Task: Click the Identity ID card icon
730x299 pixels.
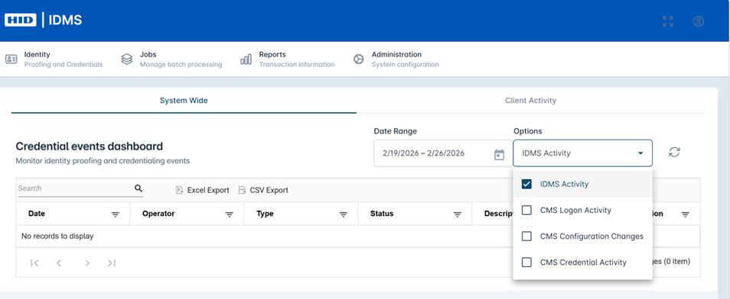Action: pos(11,59)
